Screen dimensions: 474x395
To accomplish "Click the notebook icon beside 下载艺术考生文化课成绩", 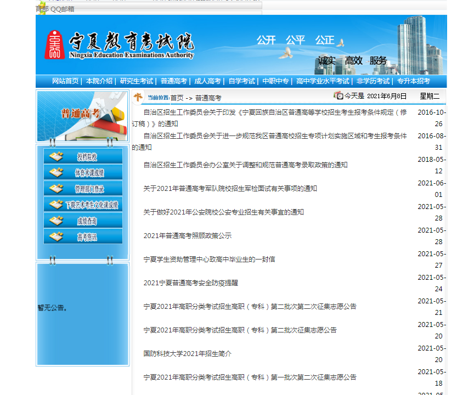I will 56,205.
